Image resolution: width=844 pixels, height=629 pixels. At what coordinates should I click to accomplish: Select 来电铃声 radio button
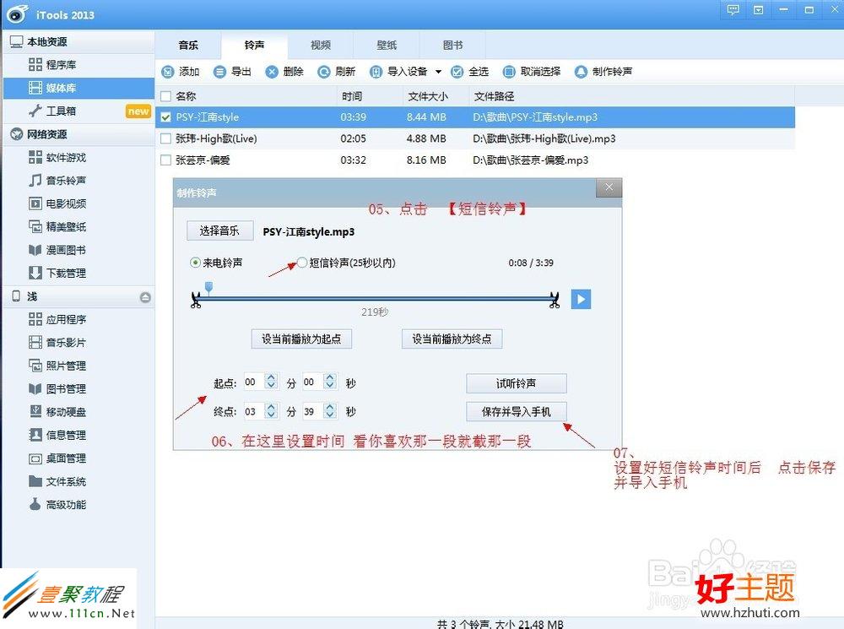click(196, 263)
